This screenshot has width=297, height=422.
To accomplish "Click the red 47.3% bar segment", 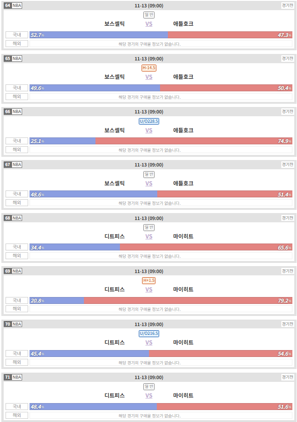I will coord(230,35).
